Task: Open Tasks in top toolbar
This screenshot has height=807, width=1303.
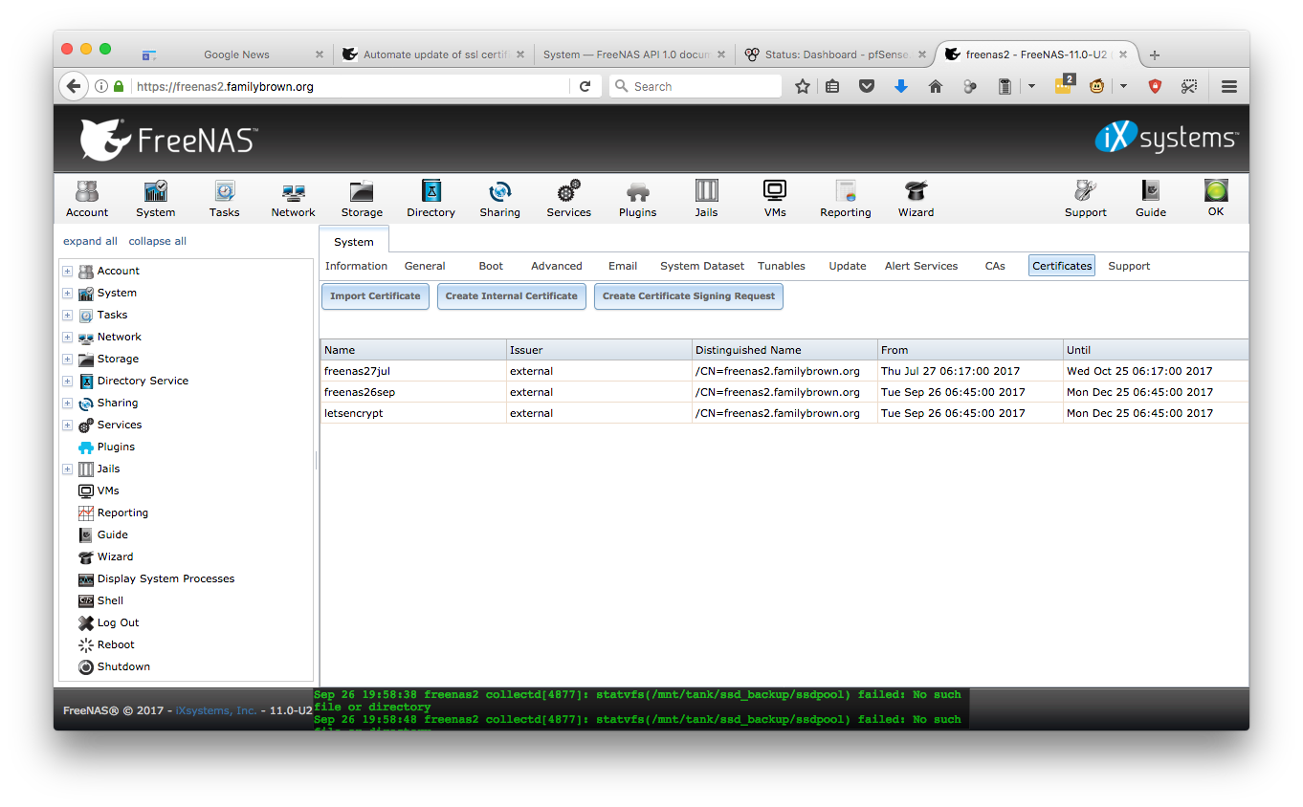Action: 224,199
